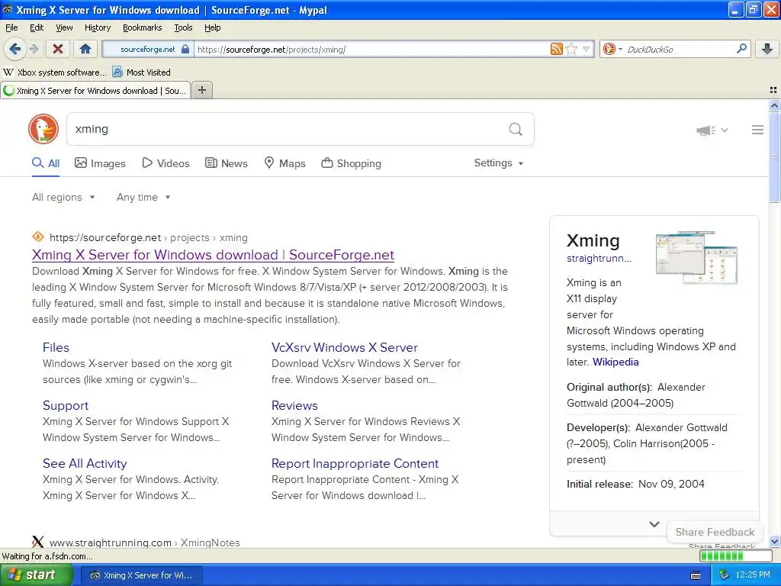This screenshot has width=781, height=586.
Task: Expand the Settings dropdown
Action: [499, 163]
